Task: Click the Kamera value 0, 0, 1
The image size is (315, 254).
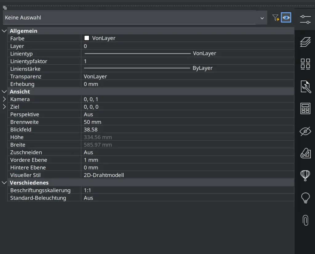Action: coord(188,99)
